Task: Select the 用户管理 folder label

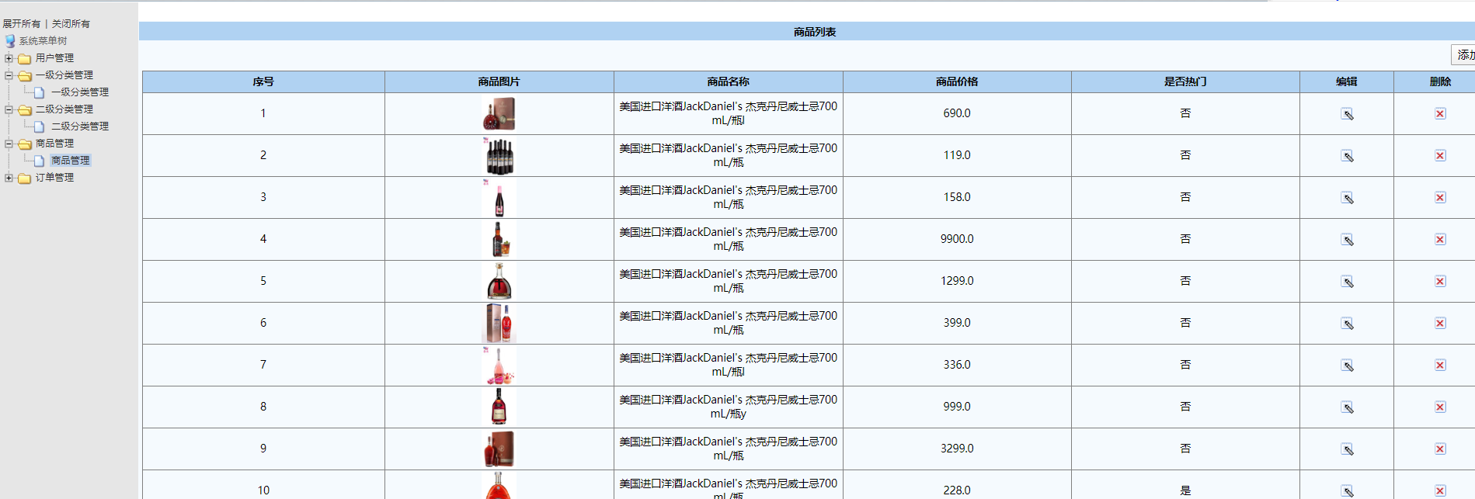Action: (x=54, y=58)
